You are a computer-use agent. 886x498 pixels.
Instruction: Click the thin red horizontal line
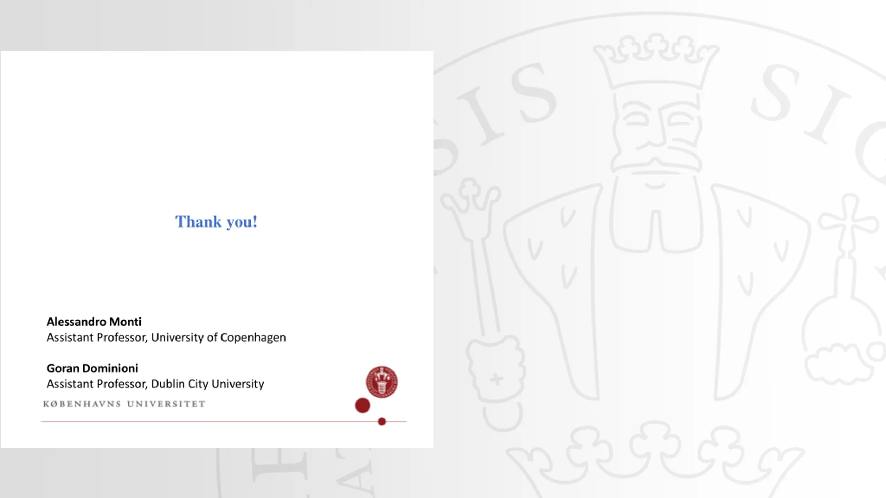coord(208,422)
